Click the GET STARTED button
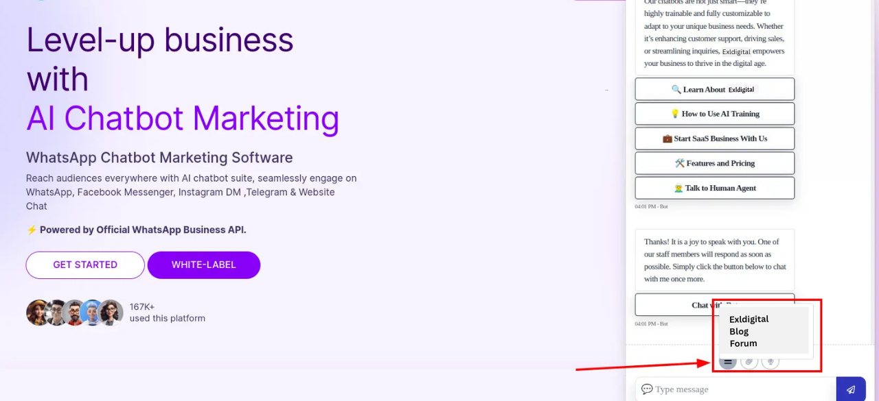 click(85, 265)
